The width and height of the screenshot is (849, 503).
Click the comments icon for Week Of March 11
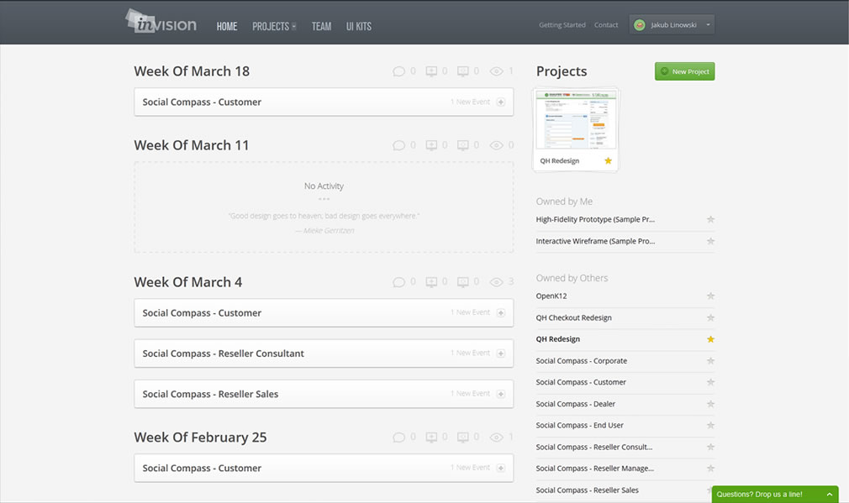click(x=398, y=145)
